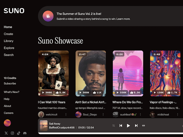
Task: Visit wetcircuit's profile name
Action: (51, 115)
